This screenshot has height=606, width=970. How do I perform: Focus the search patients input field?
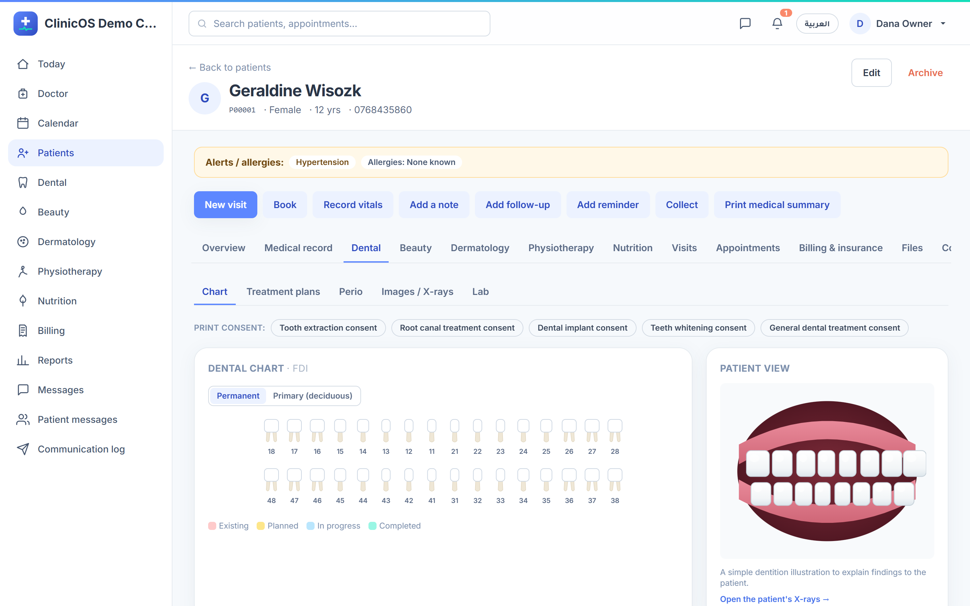pos(339,24)
